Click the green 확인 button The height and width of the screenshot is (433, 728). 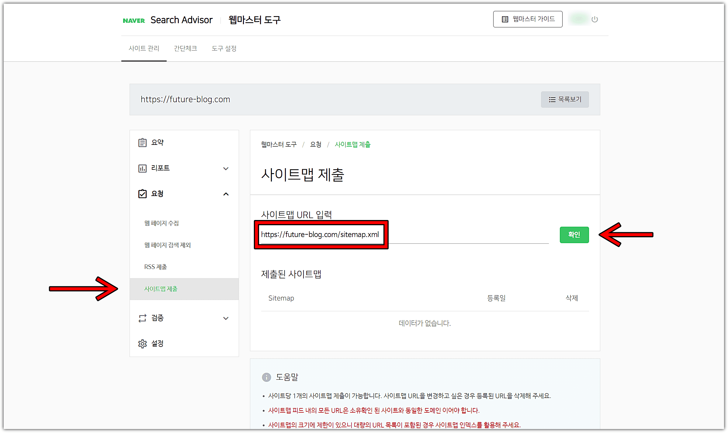point(574,235)
